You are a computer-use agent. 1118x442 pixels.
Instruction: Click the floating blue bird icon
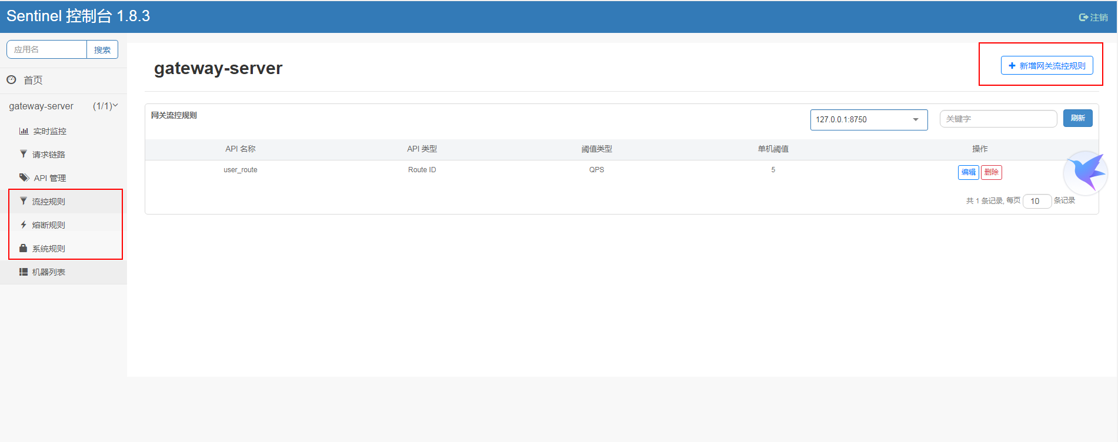click(1086, 173)
